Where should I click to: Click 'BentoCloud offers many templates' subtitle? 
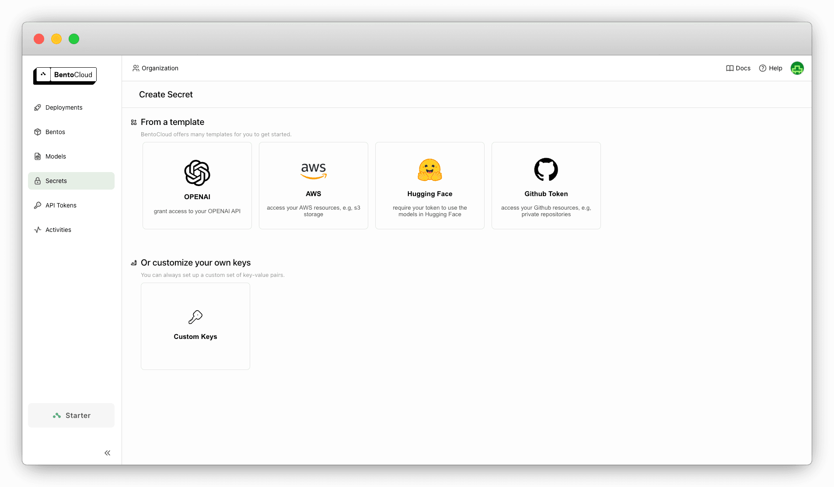[216, 134]
